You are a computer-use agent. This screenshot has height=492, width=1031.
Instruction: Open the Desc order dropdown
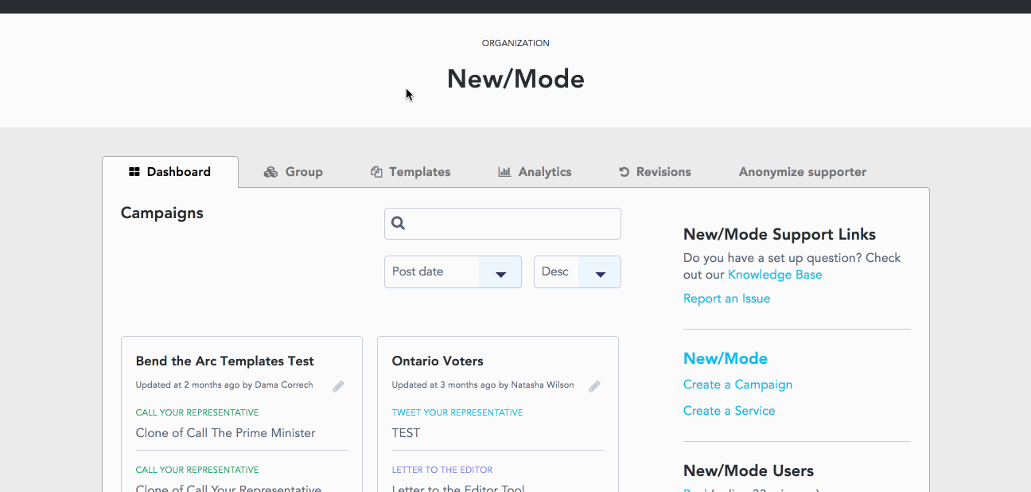(x=578, y=272)
